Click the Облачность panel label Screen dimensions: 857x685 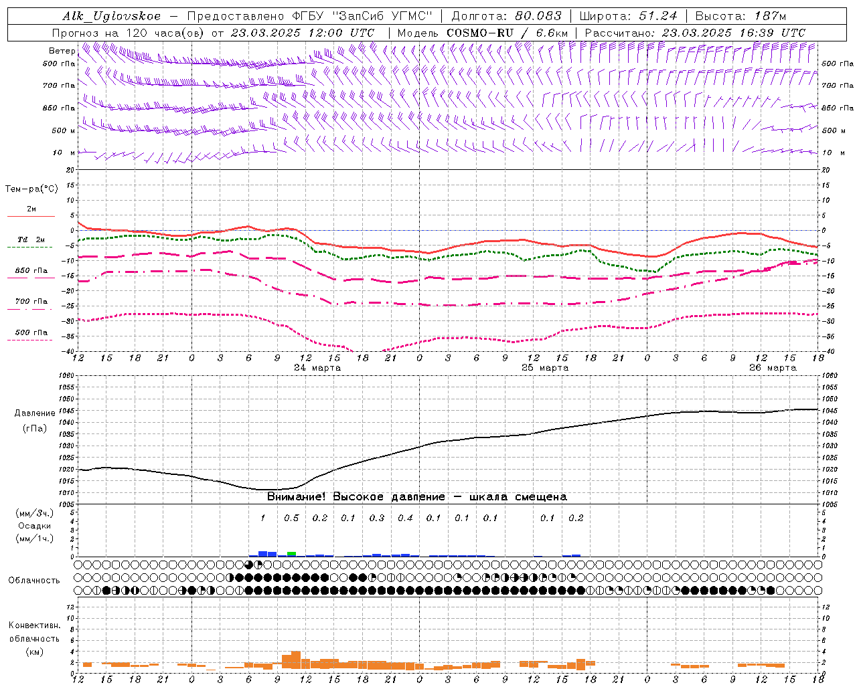34,581
